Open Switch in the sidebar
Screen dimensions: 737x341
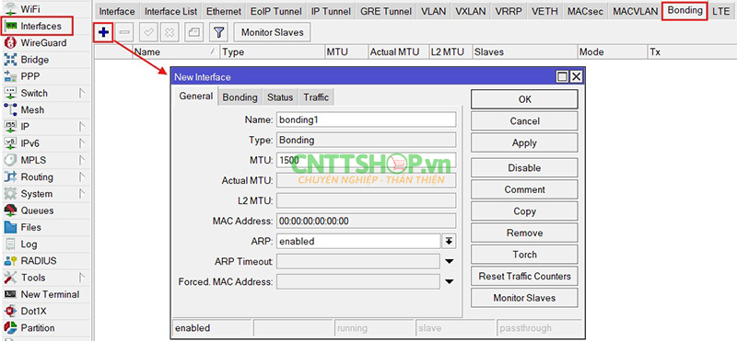pos(34,93)
